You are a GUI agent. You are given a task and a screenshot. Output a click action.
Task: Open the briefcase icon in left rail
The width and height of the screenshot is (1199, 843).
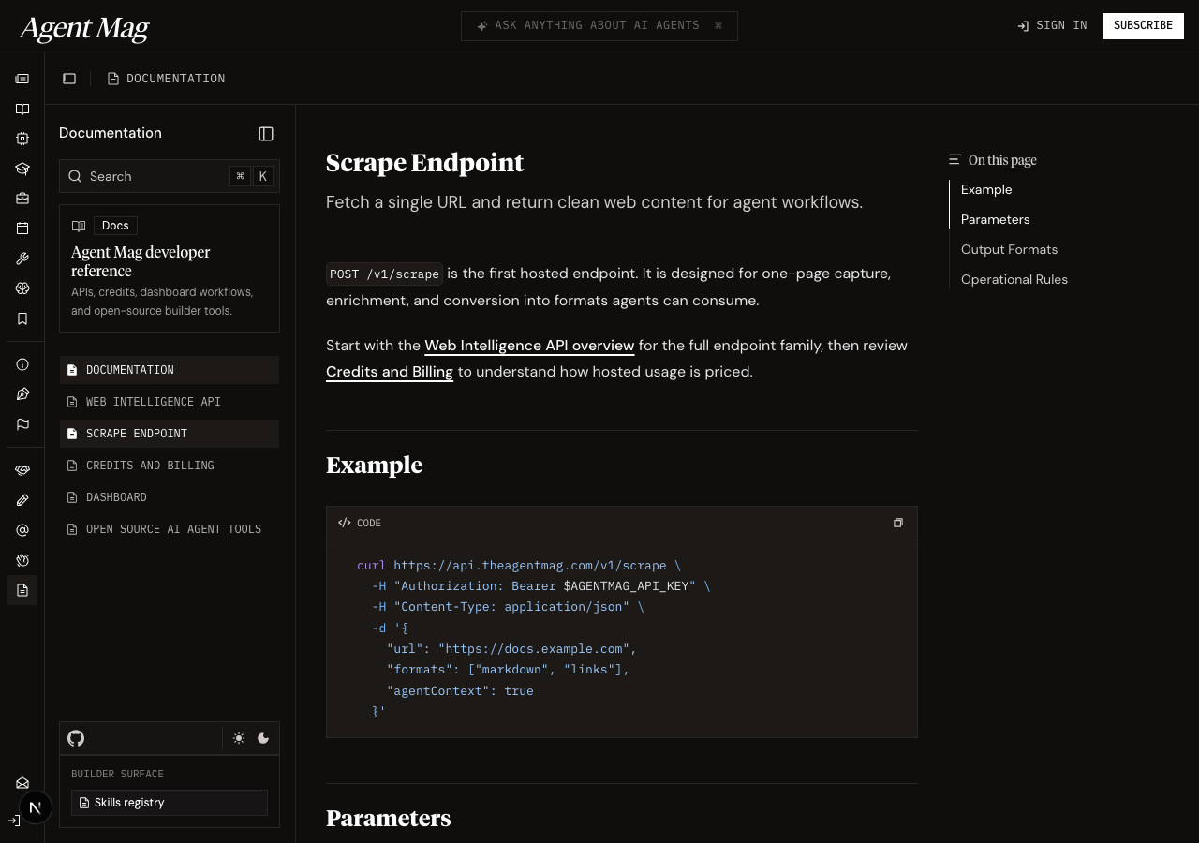point(22,199)
